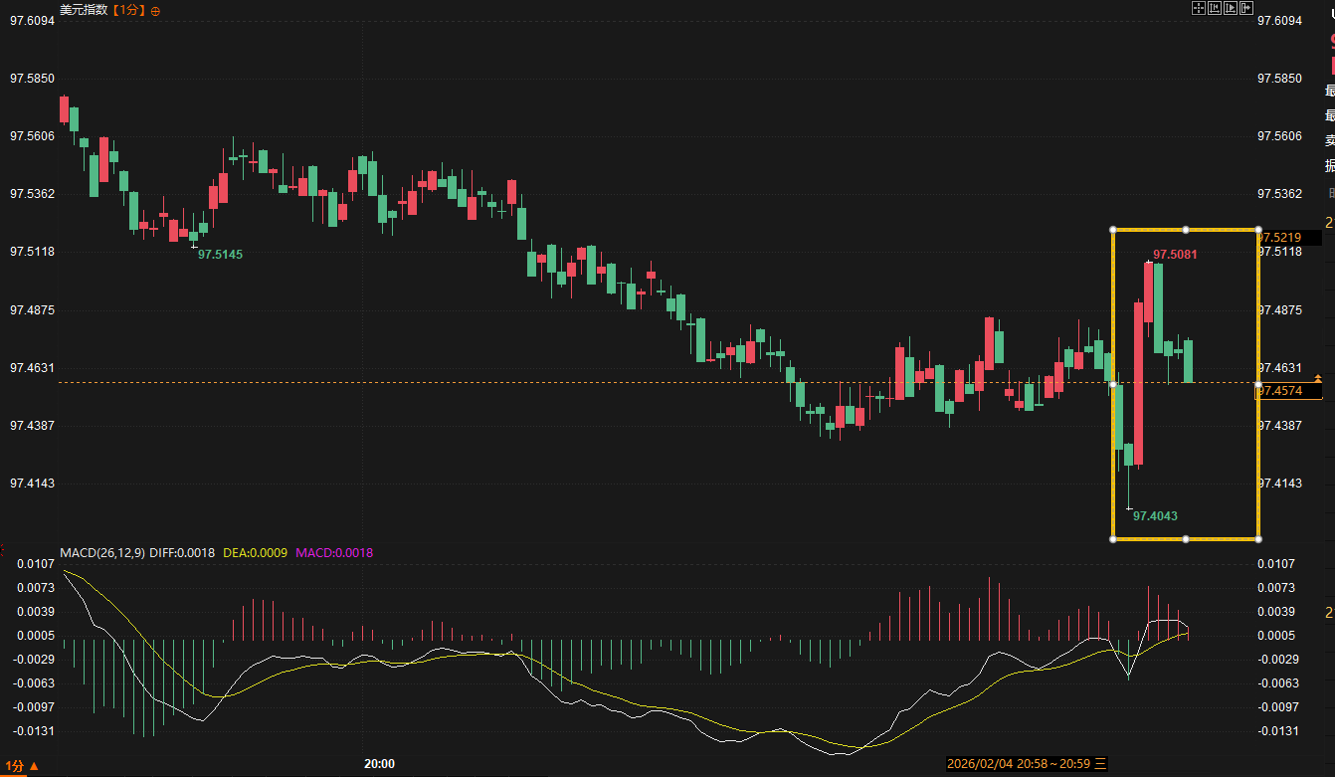1335x777 pixels.
Task: Click the circled plus icon beside 美元指数 title
Action: click(155, 10)
